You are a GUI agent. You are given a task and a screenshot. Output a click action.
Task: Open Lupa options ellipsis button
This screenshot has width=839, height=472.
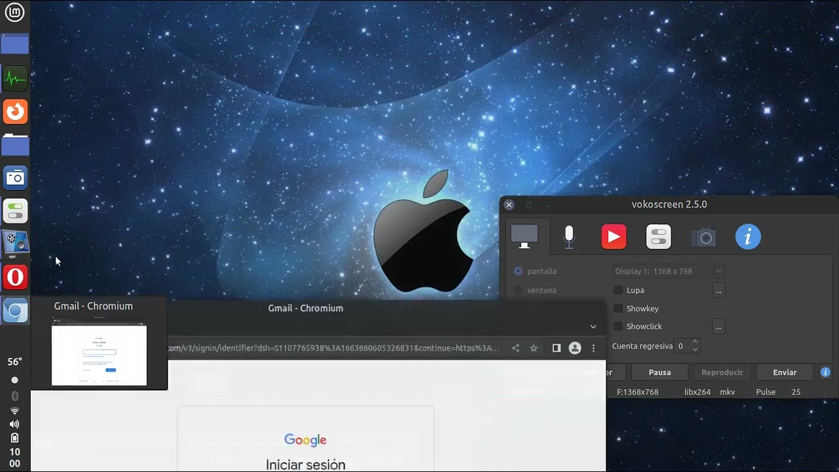pyautogui.click(x=718, y=290)
